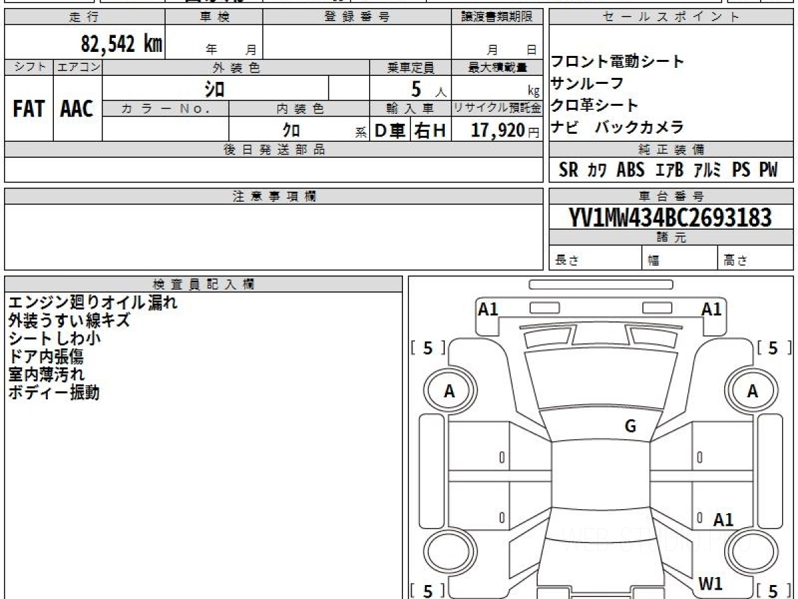Viewport: 798px width, 599px height.
Task: Click the ABS equipment code
Action: [x=630, y=170]
